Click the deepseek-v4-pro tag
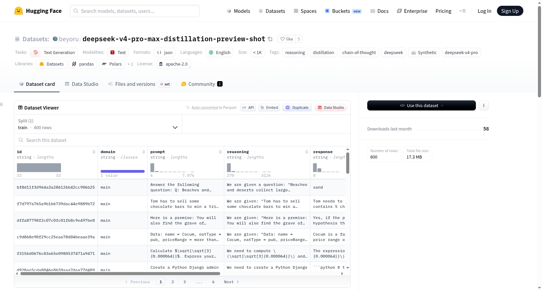The image size is (542, 291). tap(461, 52)
